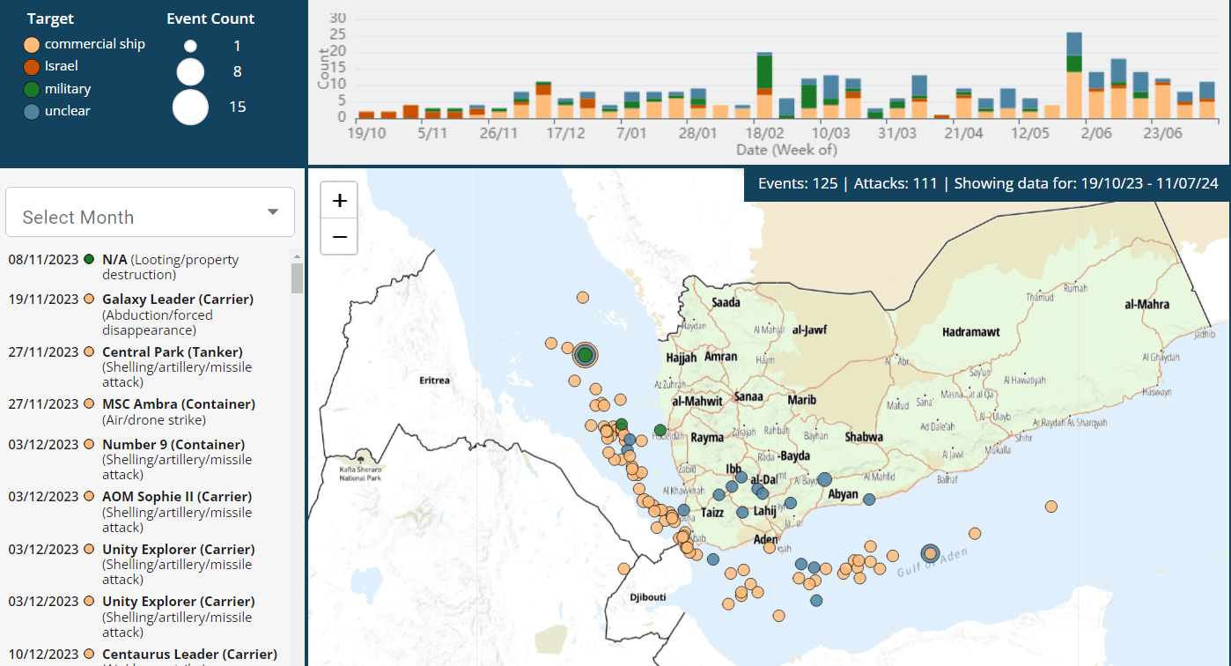The width and height of the screenshot is (1231, 666).
Task: Click the orange dot beside Galaxy Leader entry
Action: click(x=89, y=300)
